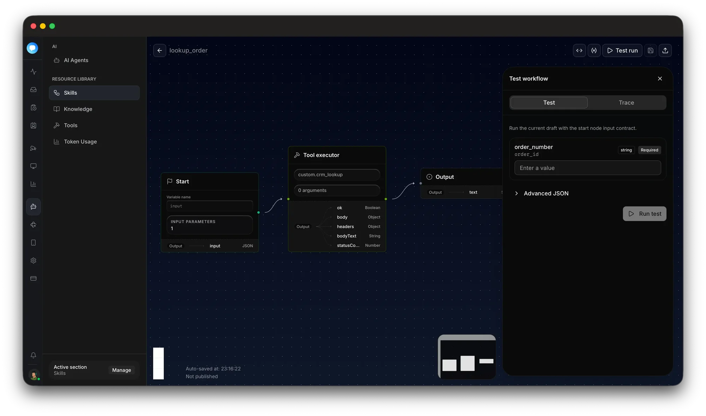This screenshot has width=706, height=416.
Task: Click the Run test button
Action: pyautogui.click(x=645, y=214)
